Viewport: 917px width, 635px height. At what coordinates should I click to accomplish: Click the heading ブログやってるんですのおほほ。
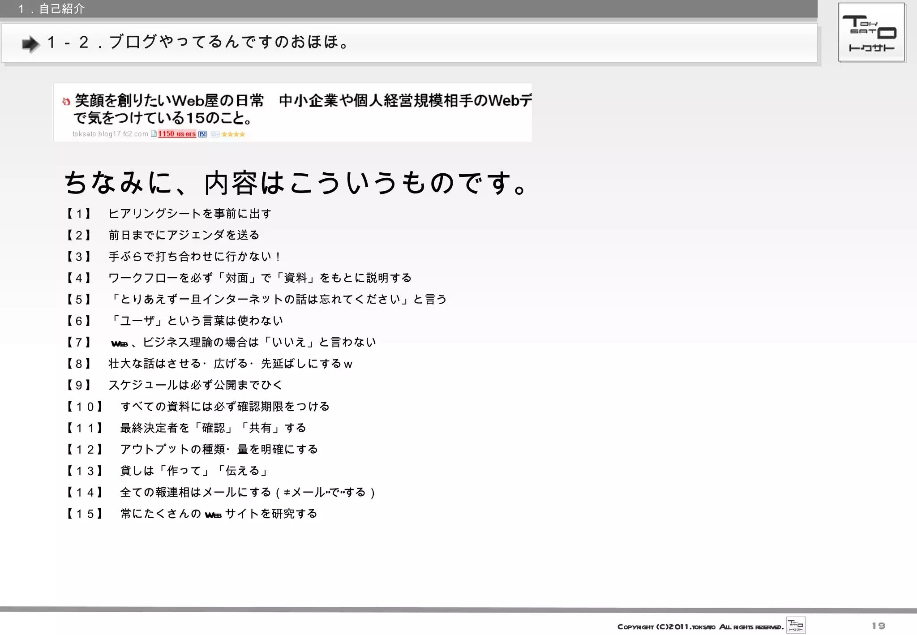pos(230,42)
